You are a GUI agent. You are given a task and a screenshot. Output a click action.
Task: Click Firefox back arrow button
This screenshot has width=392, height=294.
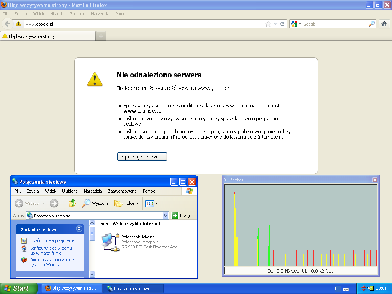coord(8,24)
